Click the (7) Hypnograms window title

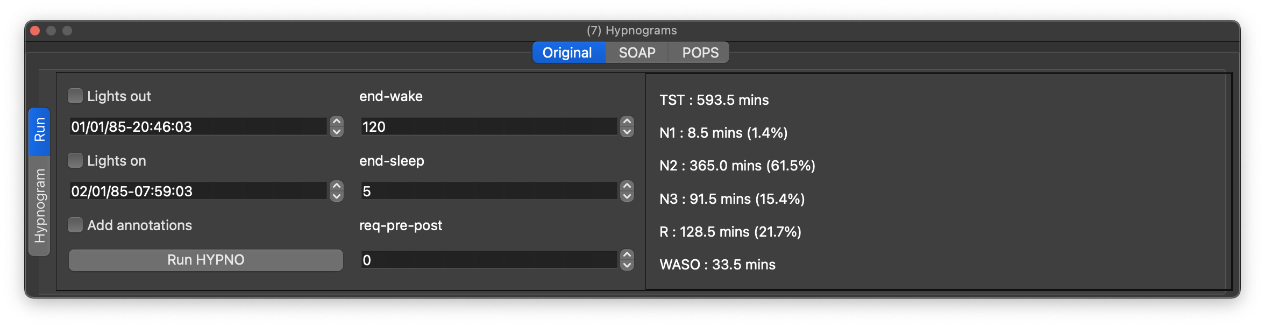pyautogui.click(x=632, y=30)
